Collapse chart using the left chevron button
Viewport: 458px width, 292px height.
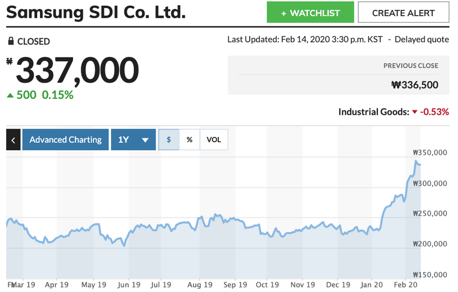pyautogui.click(x=13, y=139)
